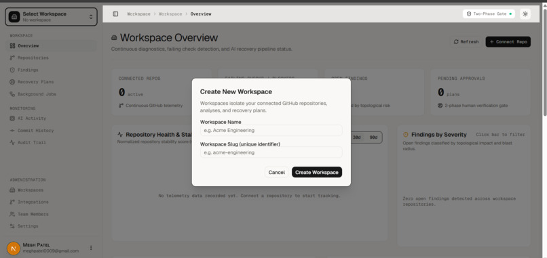This screenshot has width=547, height=258.
Task: Select the 90d time range
Action: coord(374,137)
